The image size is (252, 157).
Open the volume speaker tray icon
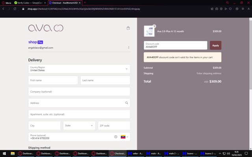[x=228, y=153]
